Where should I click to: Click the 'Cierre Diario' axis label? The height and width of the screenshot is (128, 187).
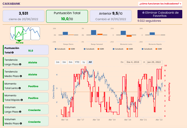tap(53, 92)
